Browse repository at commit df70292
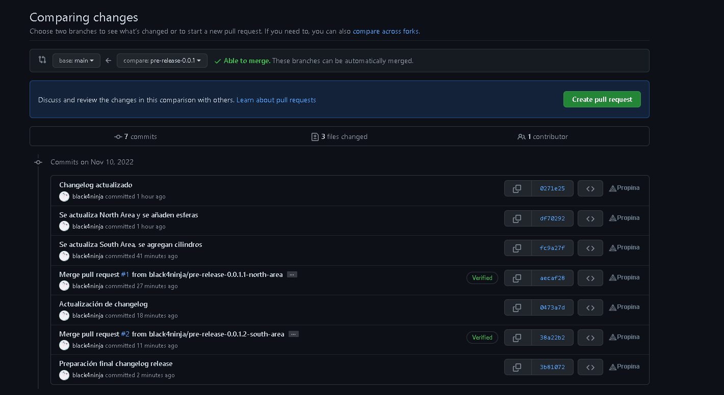The image size is (724, 395). point(590,218)
